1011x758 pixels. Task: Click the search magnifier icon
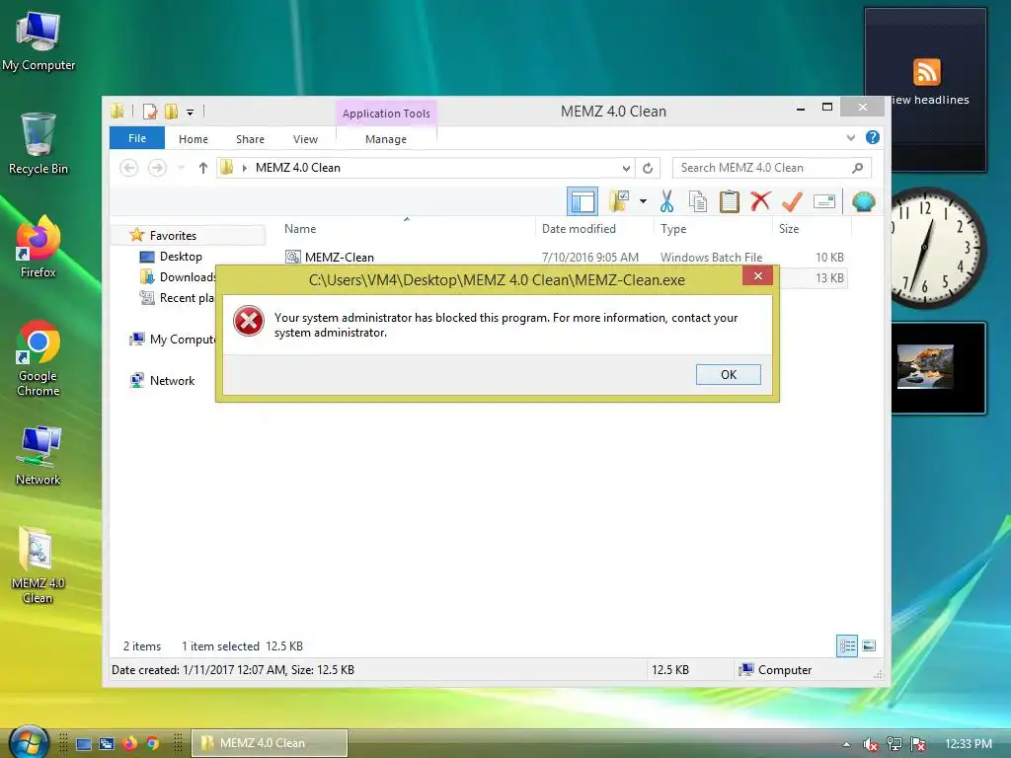pyautogui.click(x=857, y=168)
